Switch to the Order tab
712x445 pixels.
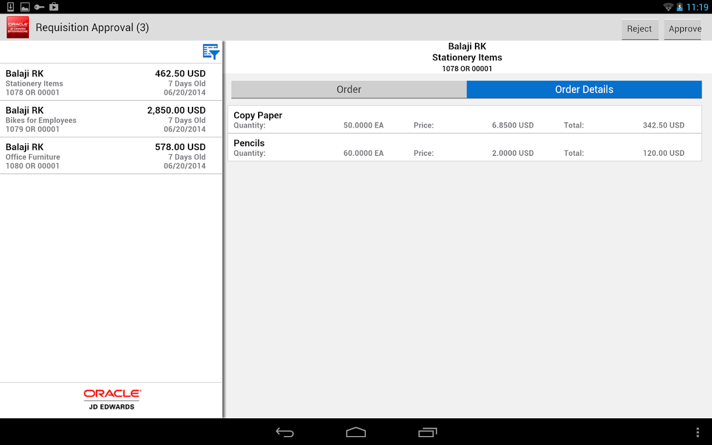tap(349, 90)
